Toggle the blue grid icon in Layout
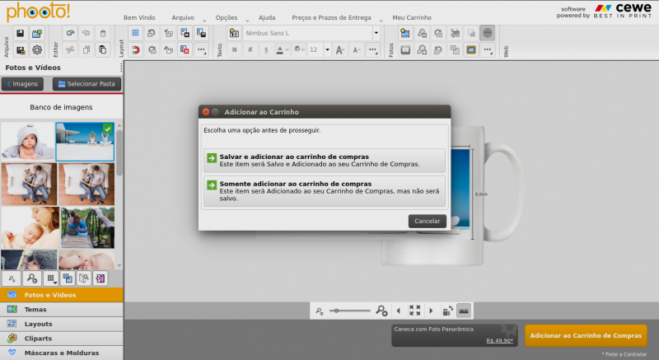The width and height of the screenshot is (659, 360). pos(135,33)
